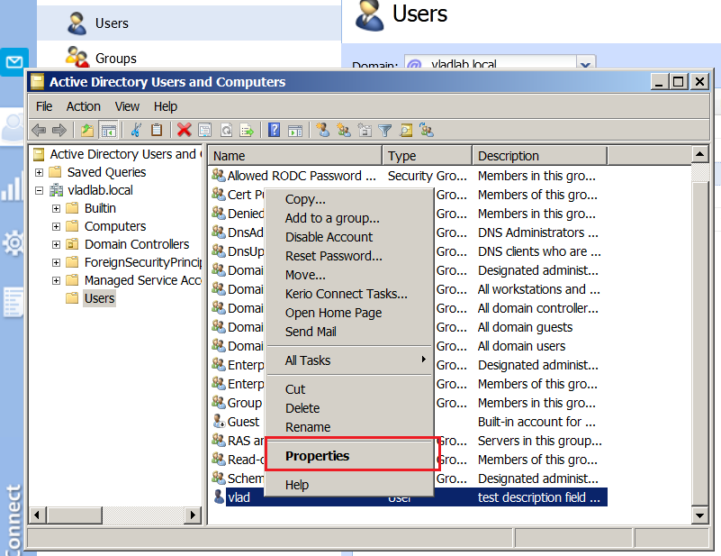Select Open Home Page menu entry
This screenshot has width=721, height=556.
point(349,313)
